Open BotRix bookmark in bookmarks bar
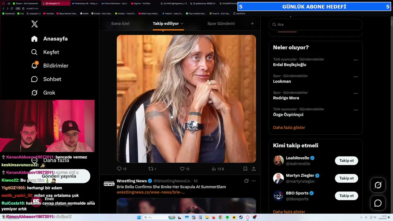This screenshot has width=393, height=221. point(84,14)
